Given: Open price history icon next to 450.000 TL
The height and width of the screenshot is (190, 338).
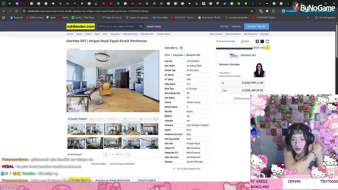Looking at the screenshot, I should [x=181, y=48].
